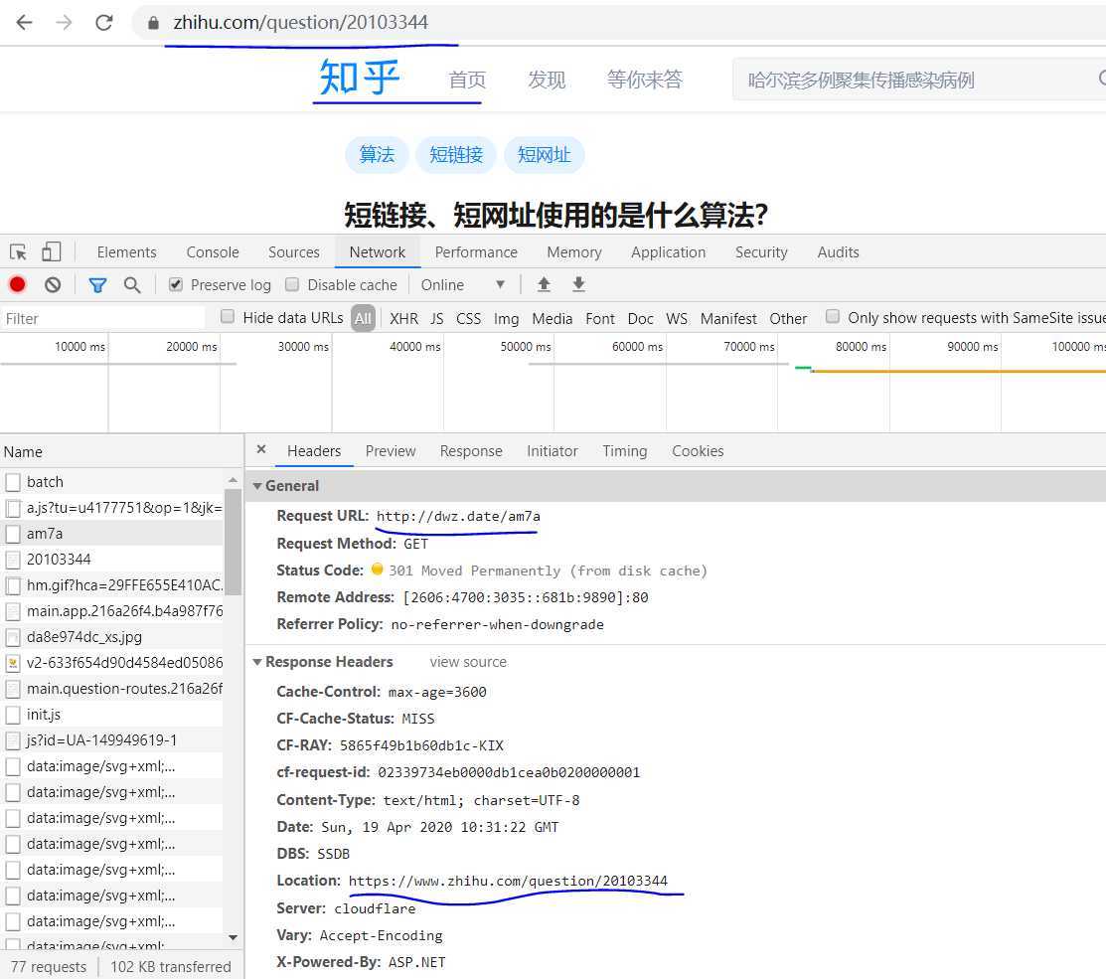Select the Headers detail tab
Screen dimensions: 1106x979
(x=314, y=450)
